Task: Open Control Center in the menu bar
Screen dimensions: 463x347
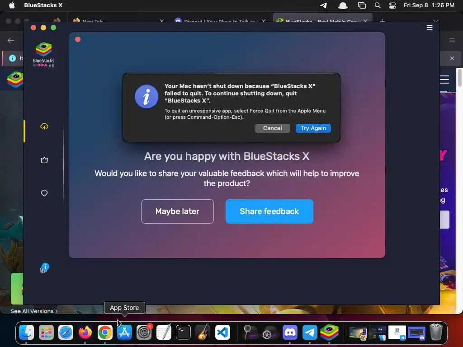Action: 392,5
